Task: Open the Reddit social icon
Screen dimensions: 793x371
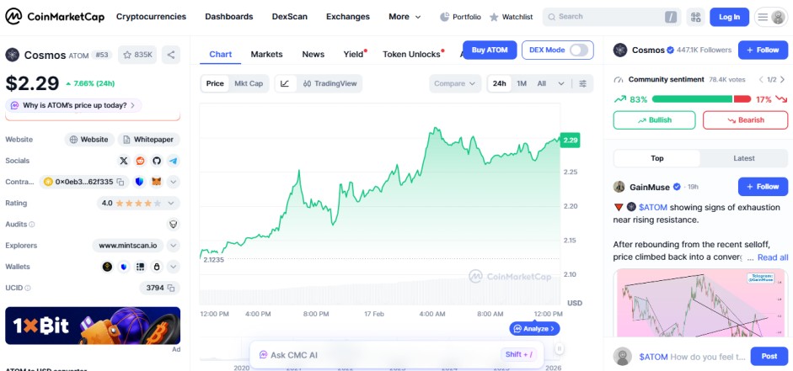Action: point(140,161)
